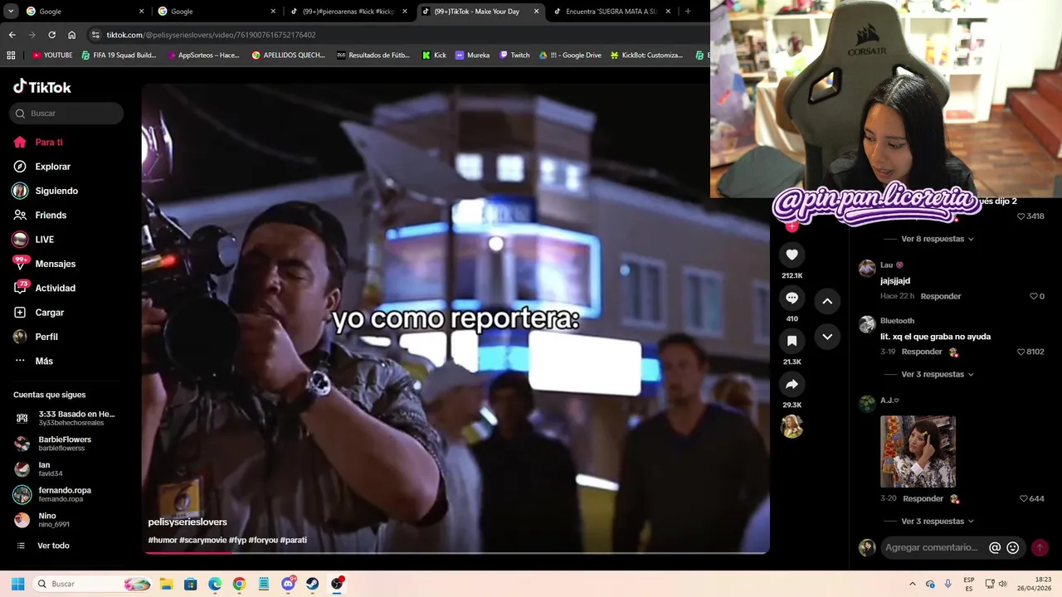
Task: Post comment with red arrow button
Action: click(1040, 547)
